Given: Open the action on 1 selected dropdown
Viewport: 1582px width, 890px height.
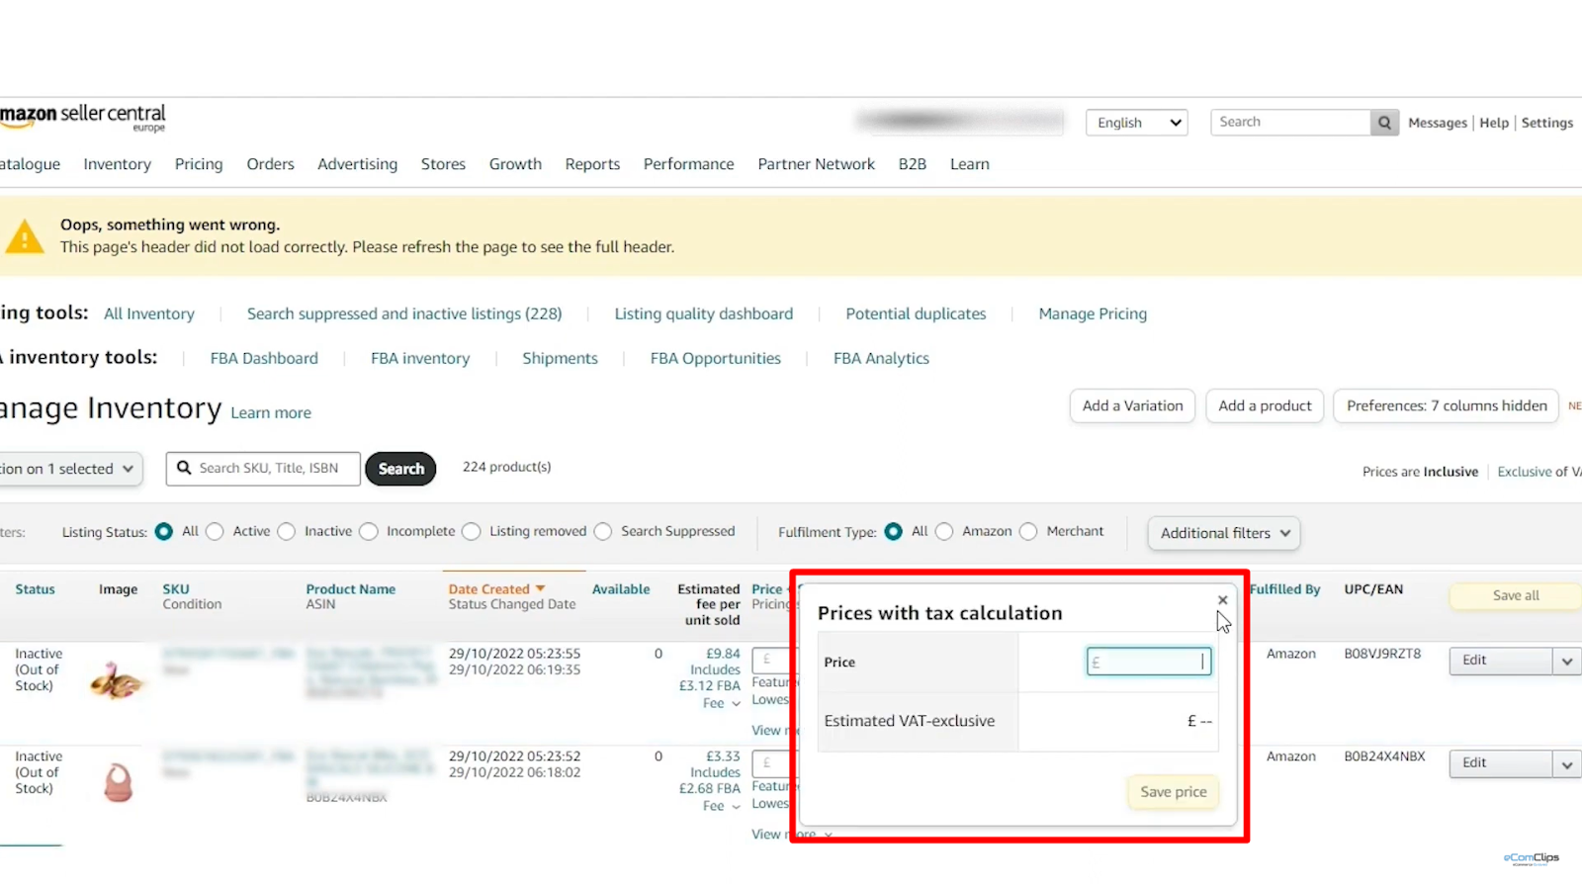Looking at the screenshot, I should tap(71, 469).
